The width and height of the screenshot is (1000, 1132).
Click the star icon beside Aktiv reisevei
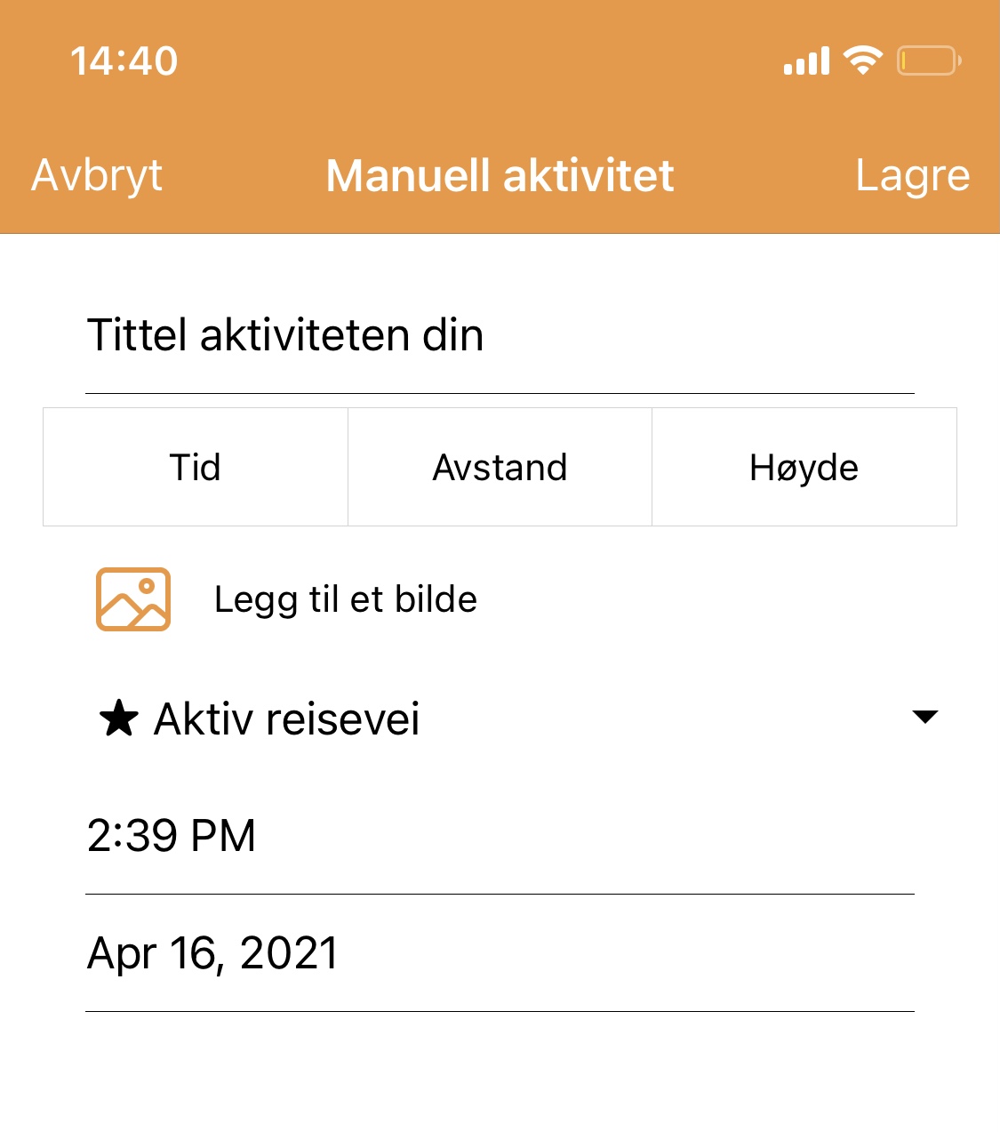point(118,719)
